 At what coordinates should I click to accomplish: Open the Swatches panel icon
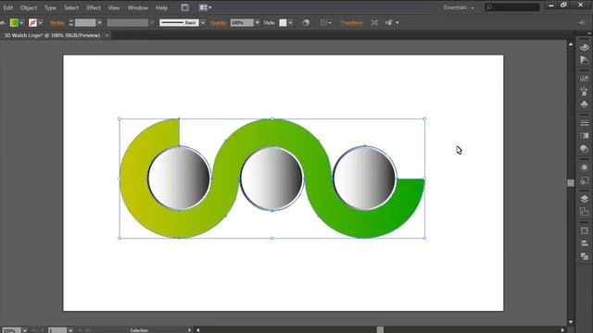click(x=585, y=79)
